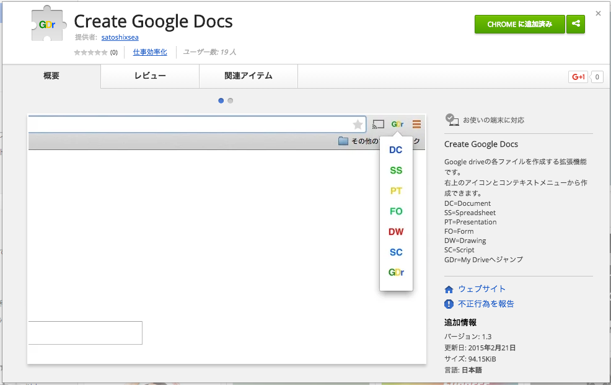Select the second screenshot carousel dot
Image resolution: width=611 pixels, height=385 pixels.
(x=231, y=100)
